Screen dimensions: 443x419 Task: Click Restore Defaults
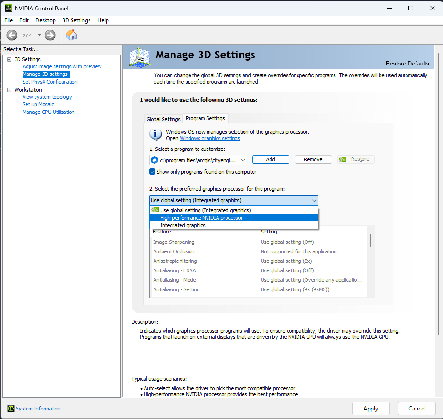tap(407, 64)
